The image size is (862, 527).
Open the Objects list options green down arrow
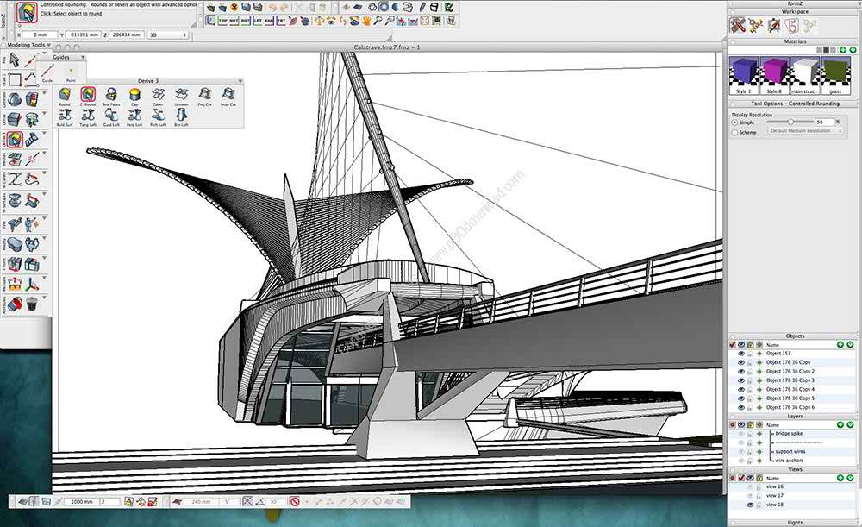tap(851, 344)
